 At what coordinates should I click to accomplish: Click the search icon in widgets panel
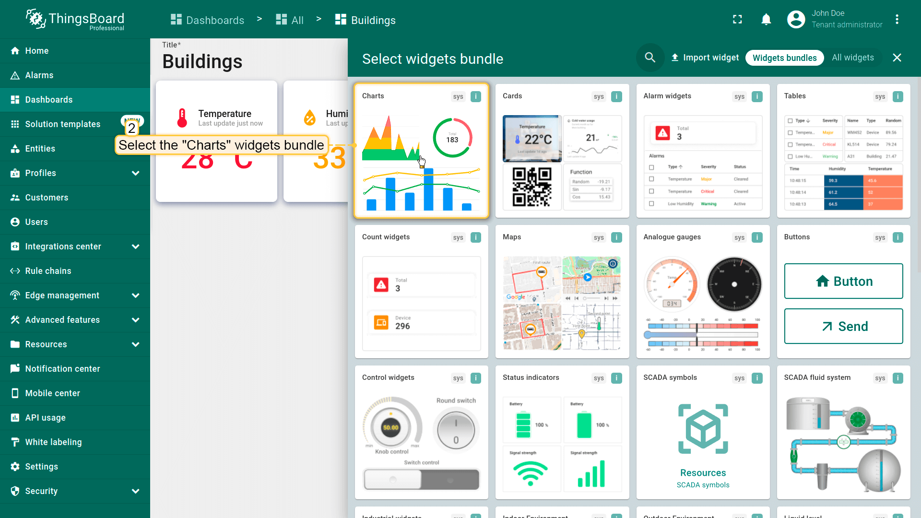[650, 58]
